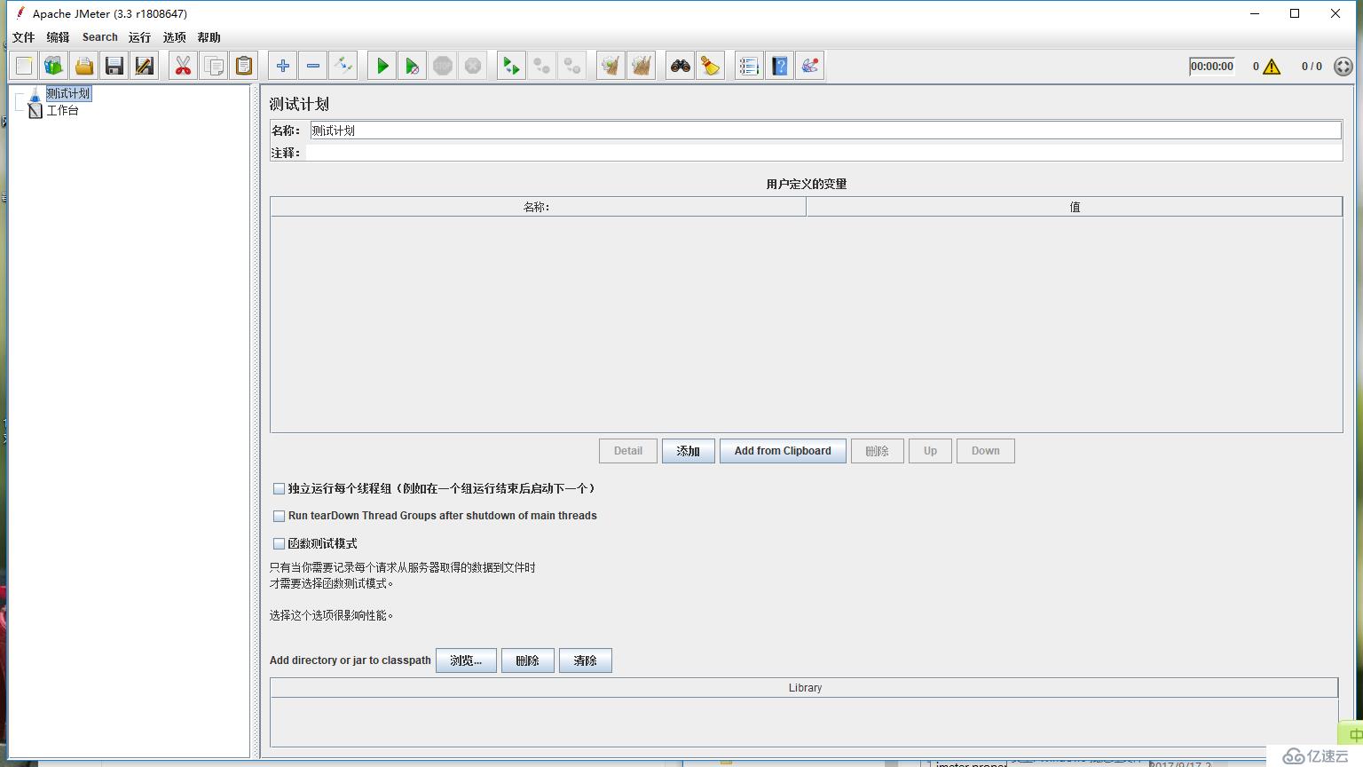Click the Clear All double broom icon
This screenshot has width=1363, height=767.
click(x=641, y=66)
